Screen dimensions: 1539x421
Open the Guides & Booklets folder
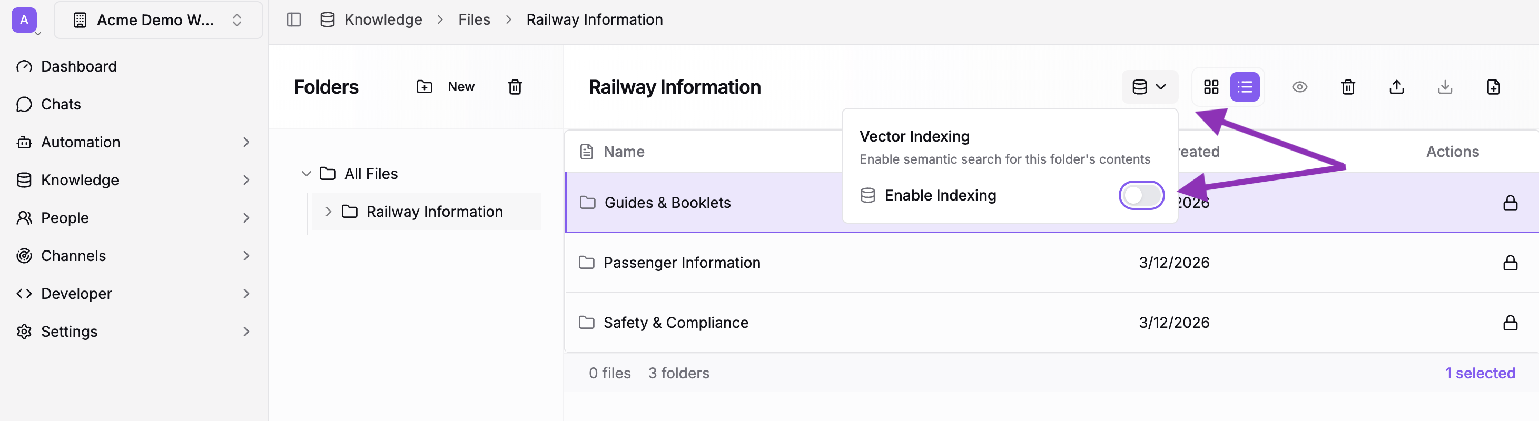(x=667, y=203)
